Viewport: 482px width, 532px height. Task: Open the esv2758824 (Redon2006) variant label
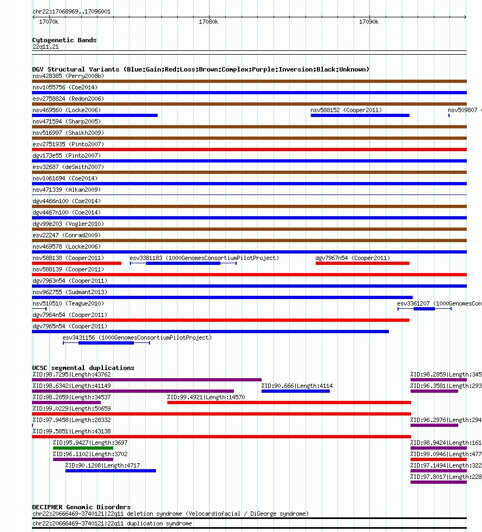pyautogui.click(x=68, y=99)
